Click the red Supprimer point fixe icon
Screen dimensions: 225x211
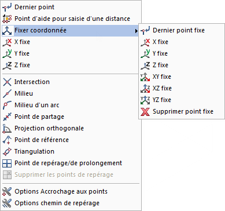coord(145,112)
